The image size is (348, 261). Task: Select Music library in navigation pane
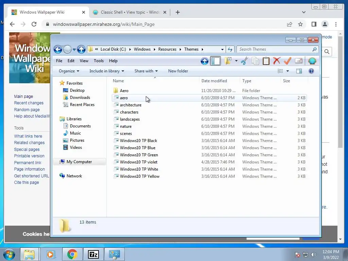pos(72,133)
